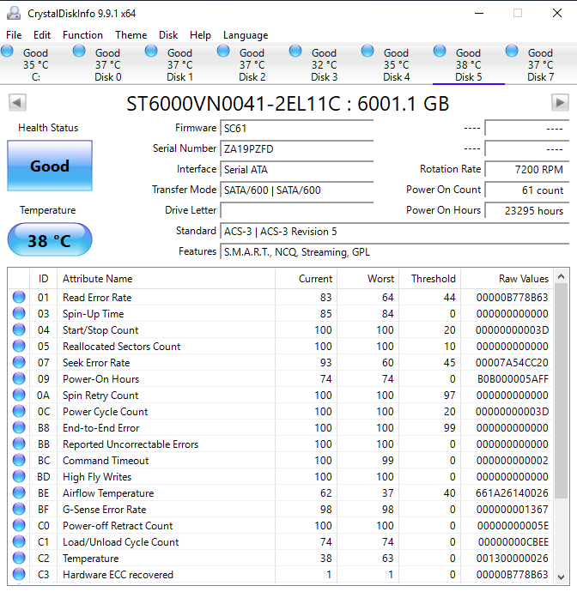Viewport: 577px width, 592px height.
Task: Click status icon for Hardware ECC recovered
Action: (x=19, y=574)
